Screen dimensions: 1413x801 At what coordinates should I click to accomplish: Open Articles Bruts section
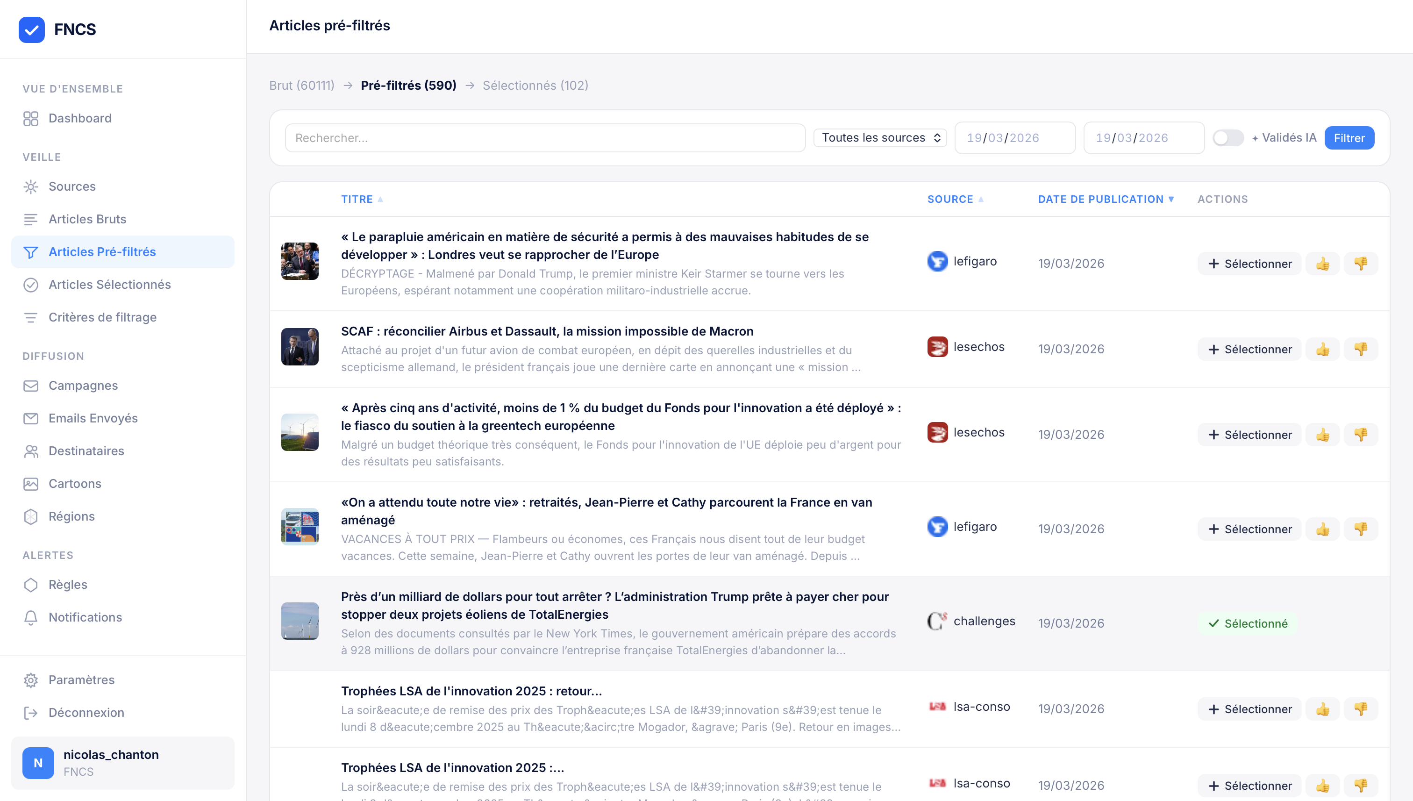87,219
